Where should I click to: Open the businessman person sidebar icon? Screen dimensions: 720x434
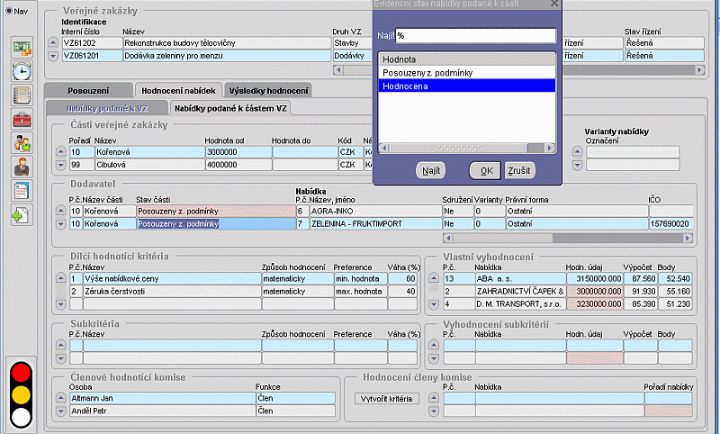[22, 167]
